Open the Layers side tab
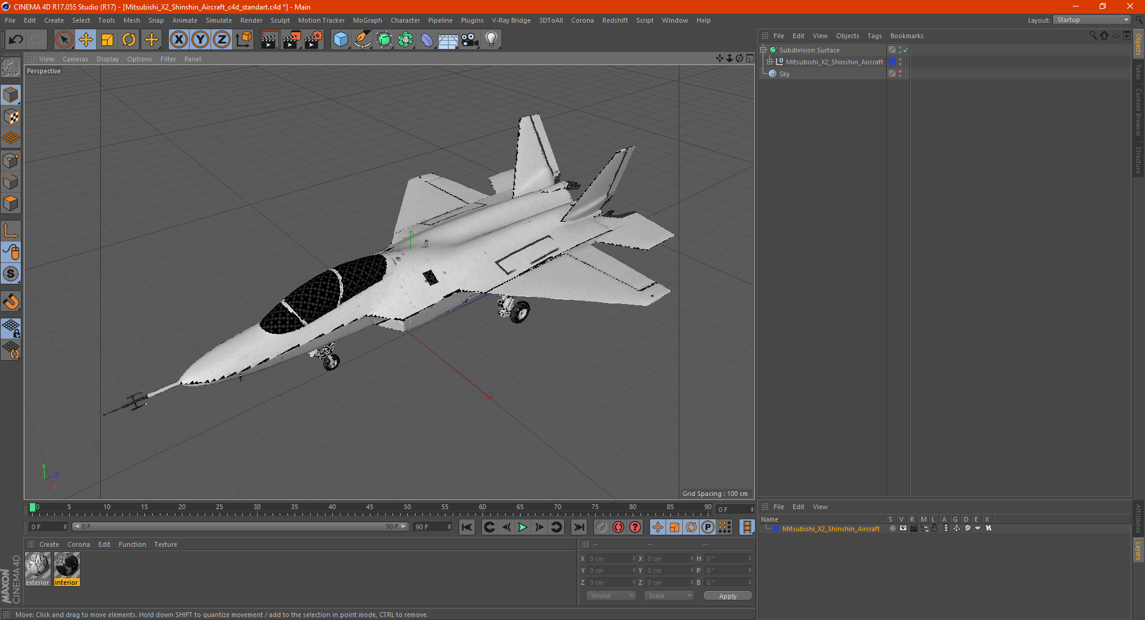1145x620 pixels. coord(1138,550)
